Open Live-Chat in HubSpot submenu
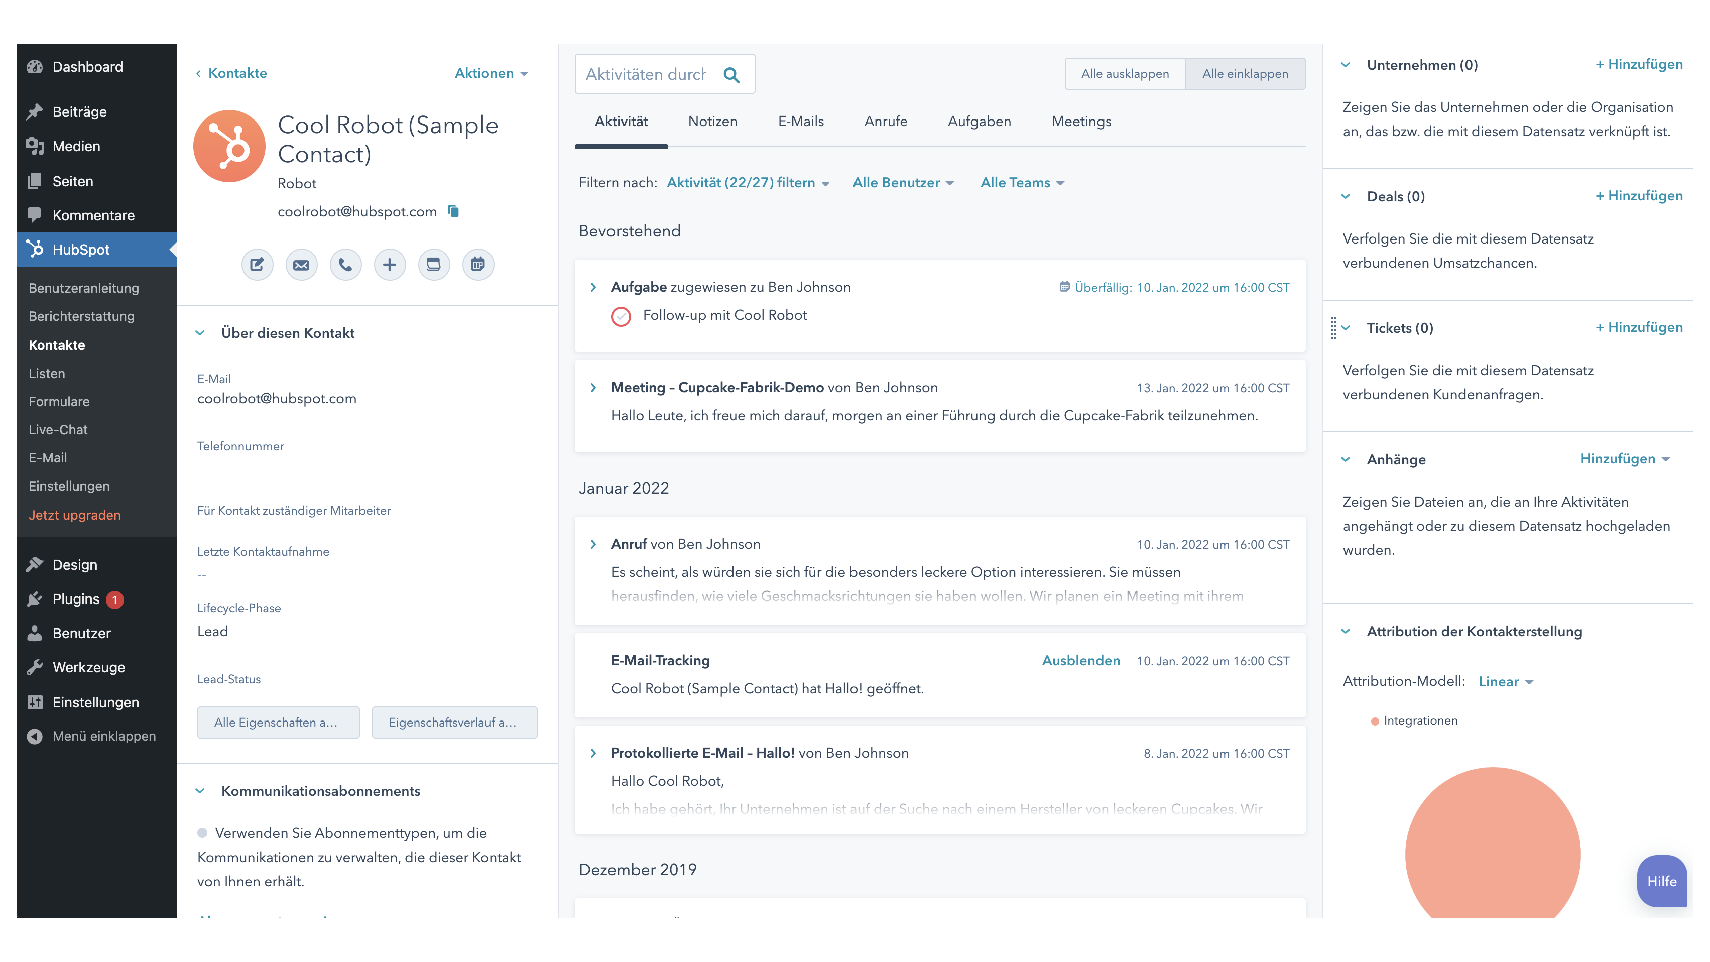1710x962 pixels. click(58, 430)
